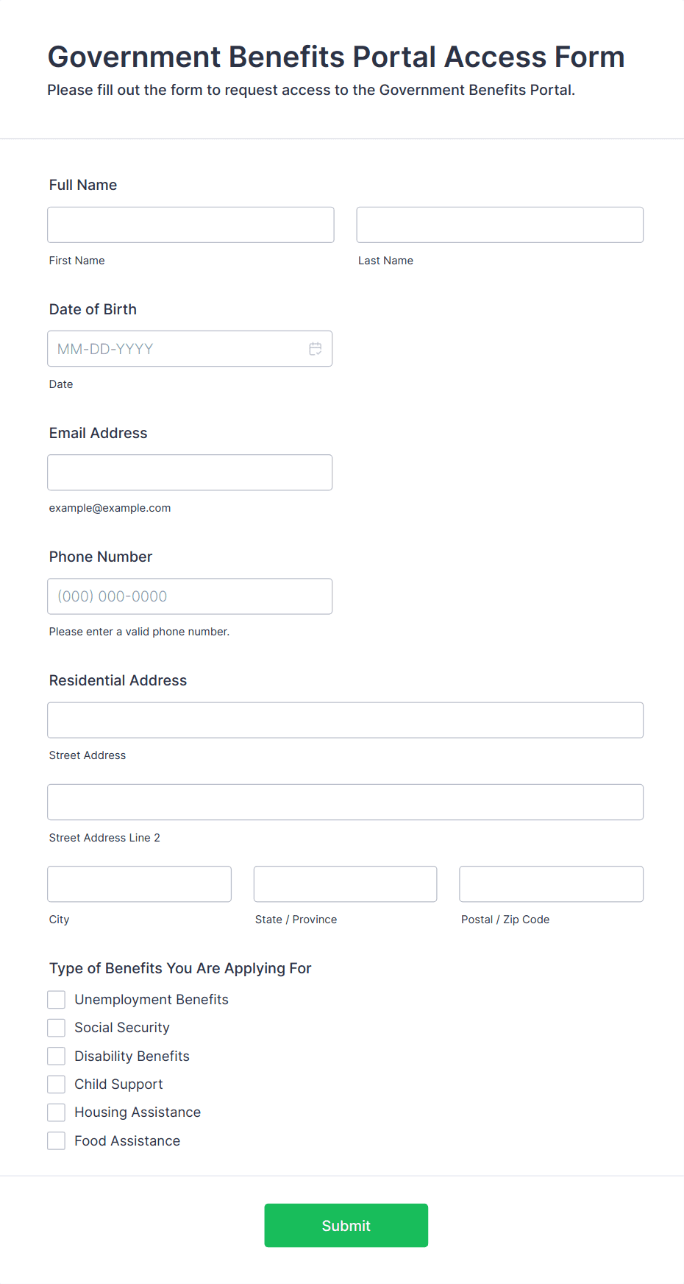Screen dimensions: 684x1284
Task: Click the Unemployment Benefits label text
Action: (151, 999)
